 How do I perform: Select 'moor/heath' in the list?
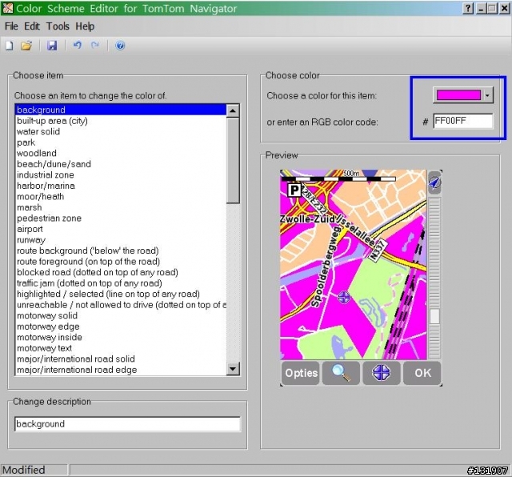121,197
